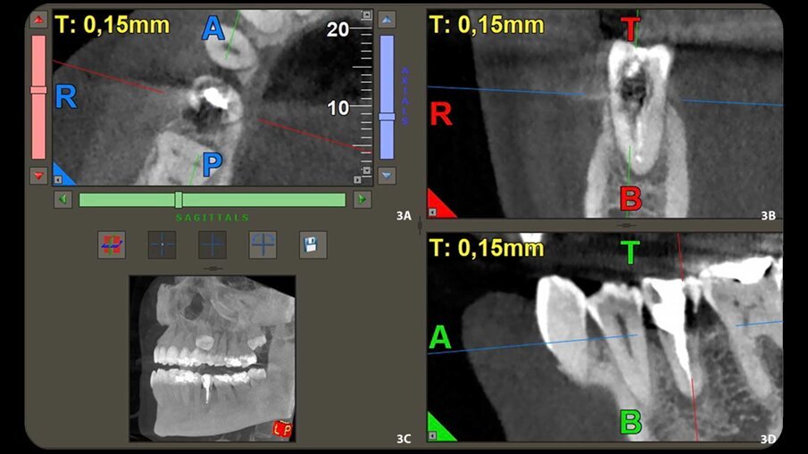Click the 3C panel label
808x454 pixels.
(x=404, y=439)
